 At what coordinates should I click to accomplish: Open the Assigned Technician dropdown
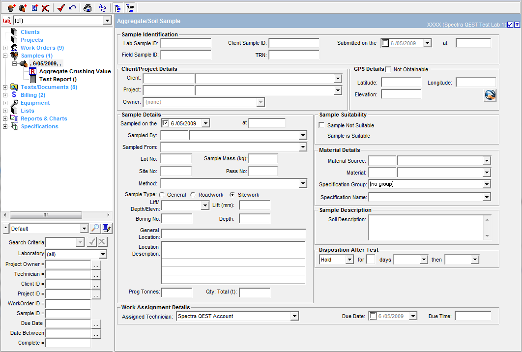(x=294, y=316)
